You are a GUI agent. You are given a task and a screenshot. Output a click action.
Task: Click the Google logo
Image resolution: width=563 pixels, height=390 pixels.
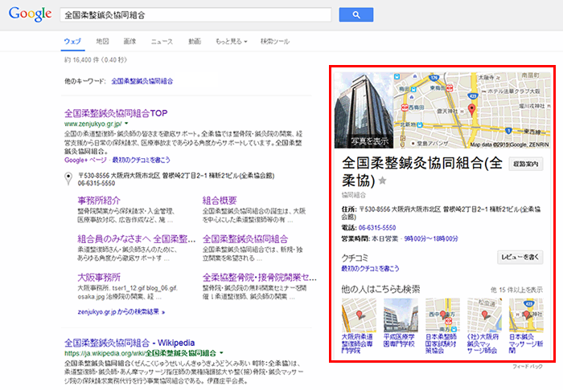tap(27, 15)
